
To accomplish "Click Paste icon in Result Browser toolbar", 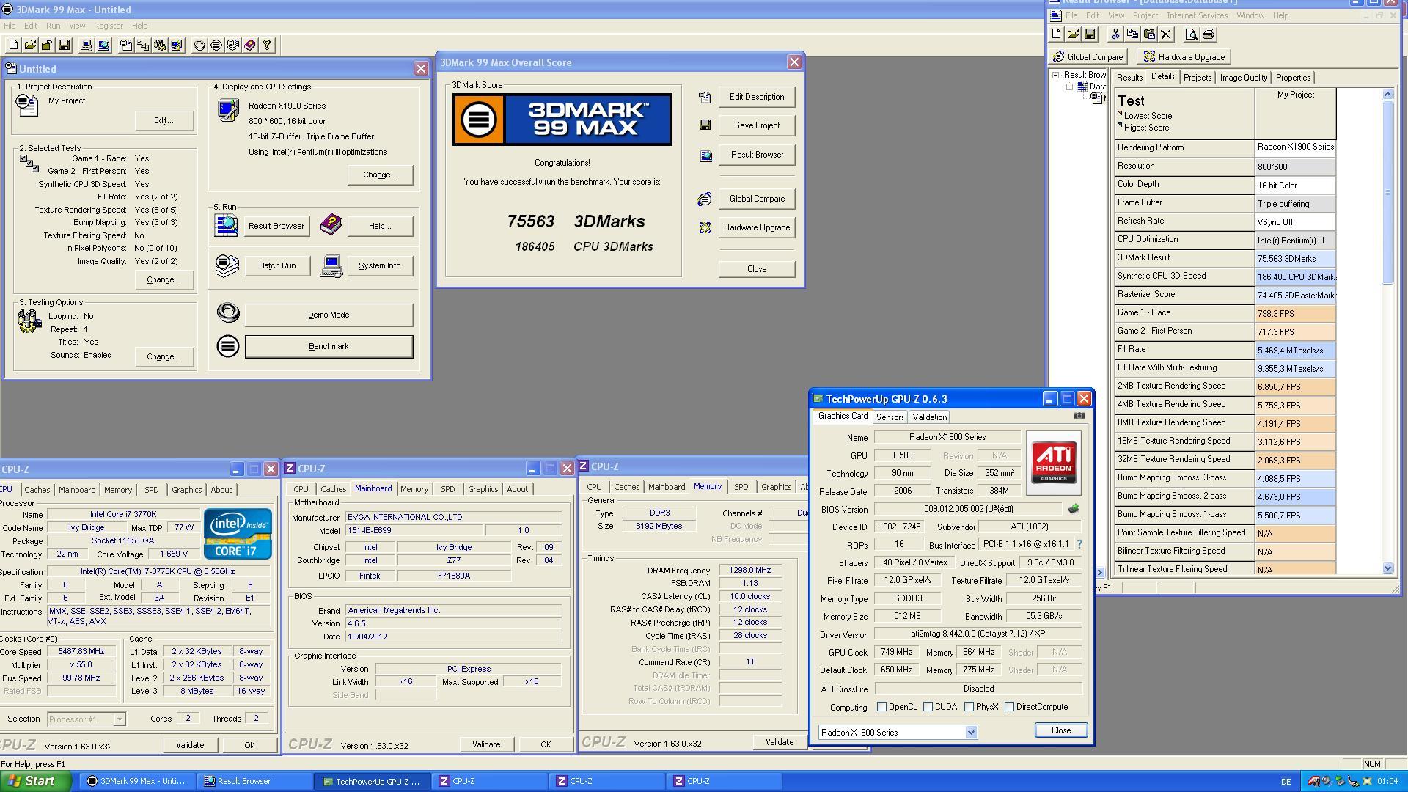I will (1149, 34).
